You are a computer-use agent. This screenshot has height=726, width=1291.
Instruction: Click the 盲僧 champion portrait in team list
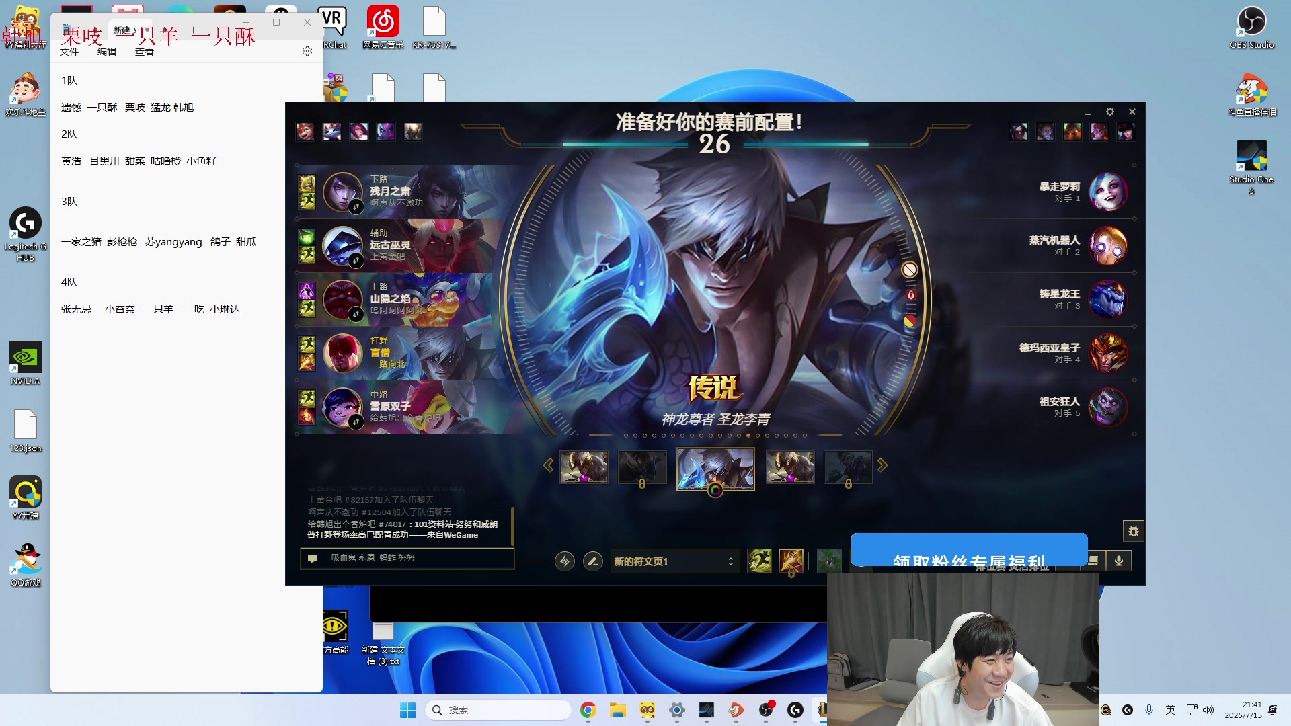343,354
